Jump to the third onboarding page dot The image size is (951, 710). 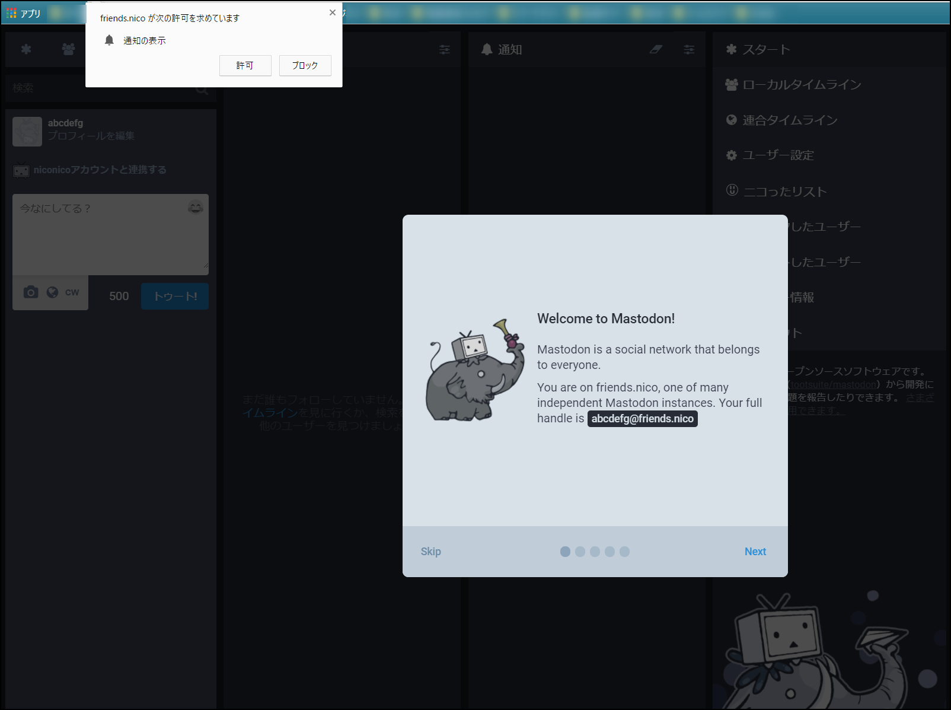pyautogui.click(x=595, y=552)
